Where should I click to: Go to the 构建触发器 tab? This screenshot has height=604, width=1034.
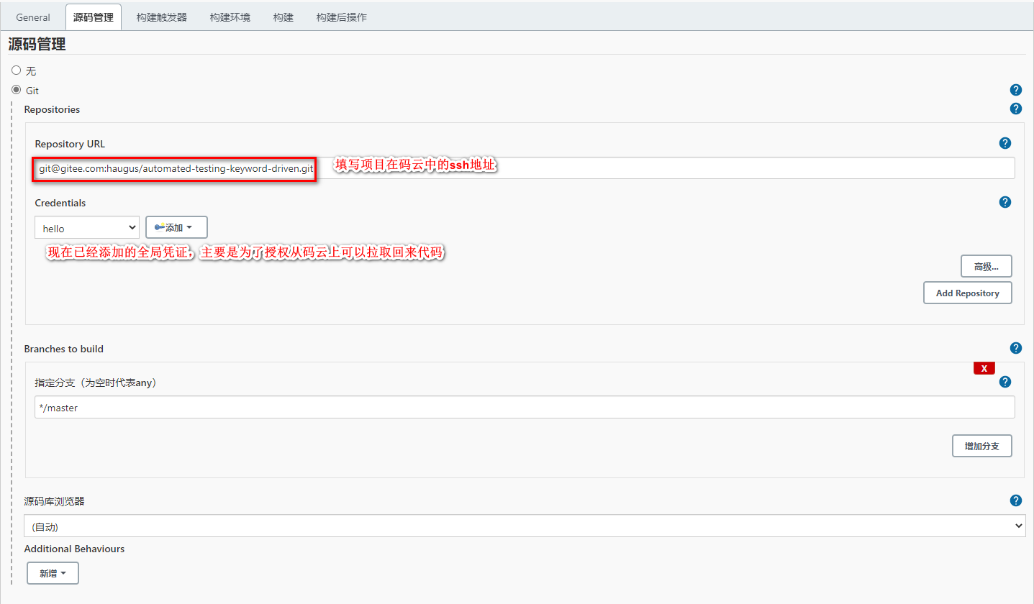pyautogui.click(x=162, y=17)
